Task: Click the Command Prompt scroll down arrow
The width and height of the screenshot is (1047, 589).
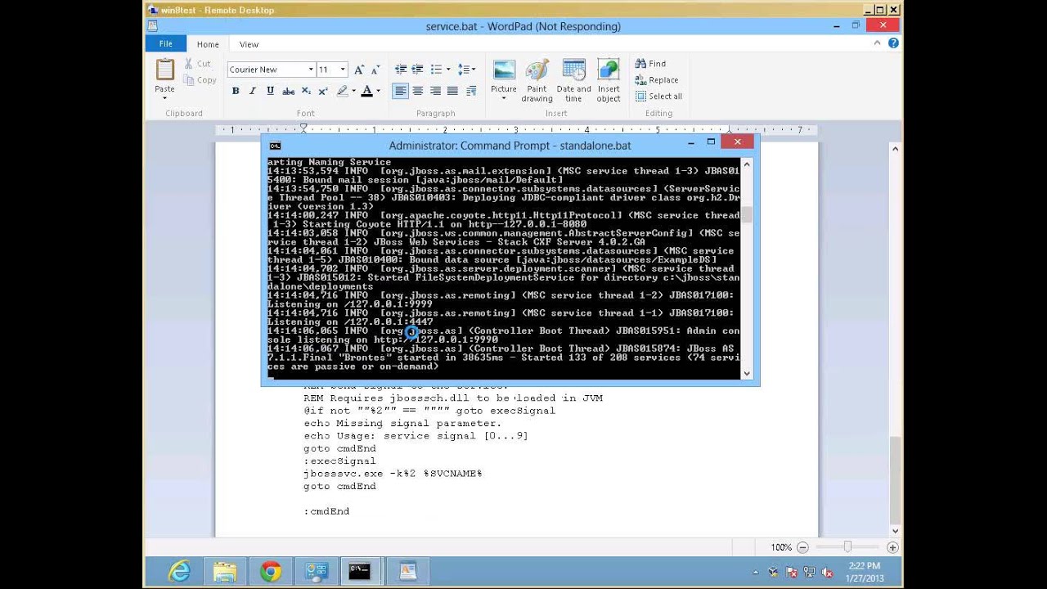Action: click(x=747, y=374)
